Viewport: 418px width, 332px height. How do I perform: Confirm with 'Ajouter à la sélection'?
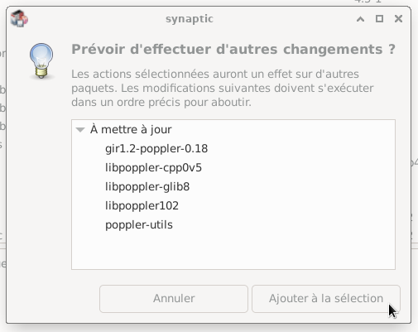click(x=326, y=299)
